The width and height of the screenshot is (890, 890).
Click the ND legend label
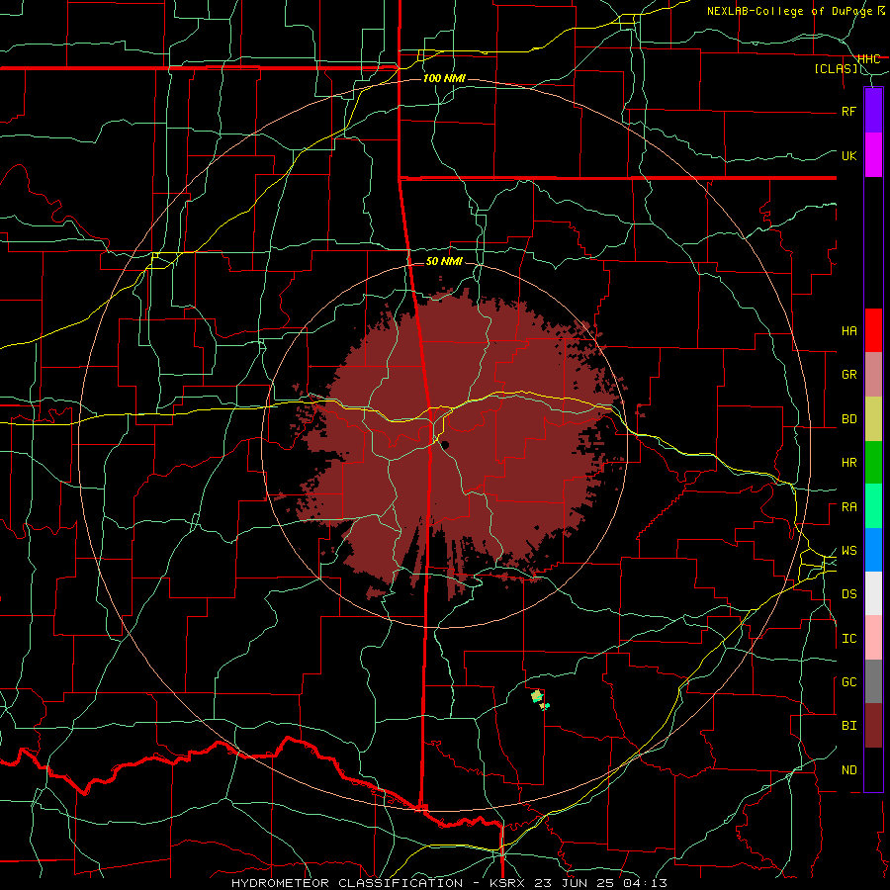pos(849,770)
